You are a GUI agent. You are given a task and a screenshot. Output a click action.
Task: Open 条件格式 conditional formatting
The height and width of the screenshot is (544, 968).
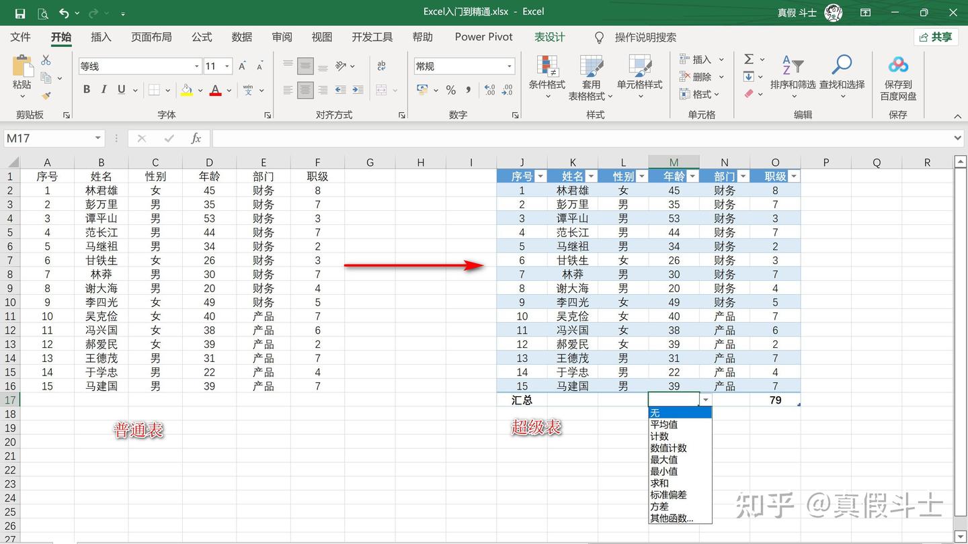[547, 77]
